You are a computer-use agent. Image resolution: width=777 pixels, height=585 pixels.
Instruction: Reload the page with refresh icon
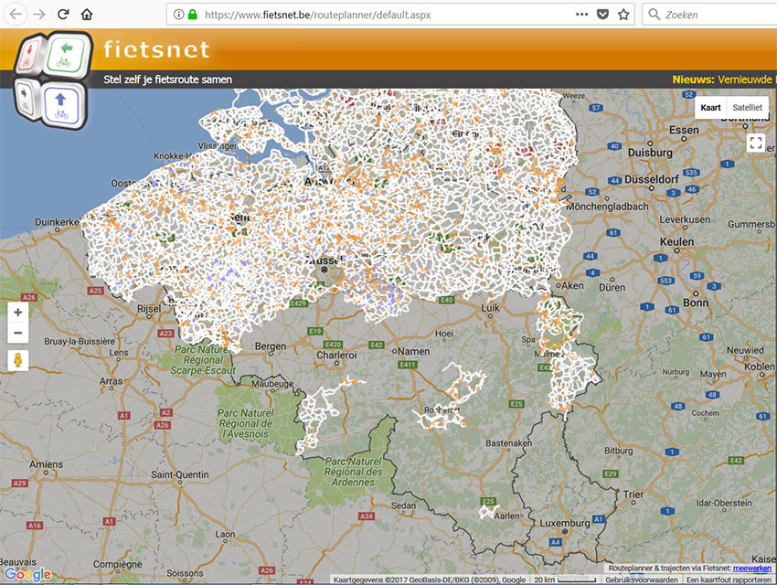click(x=63, y=14)
